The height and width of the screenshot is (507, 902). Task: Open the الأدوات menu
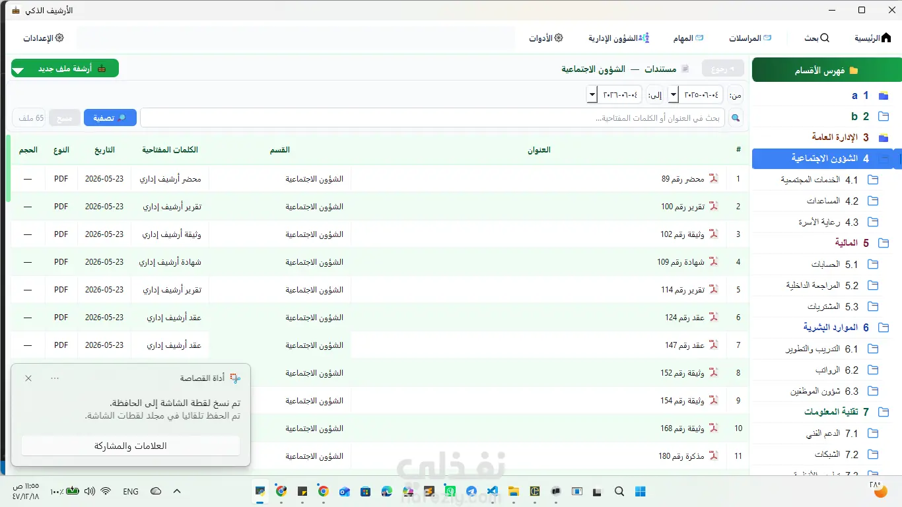546,38
